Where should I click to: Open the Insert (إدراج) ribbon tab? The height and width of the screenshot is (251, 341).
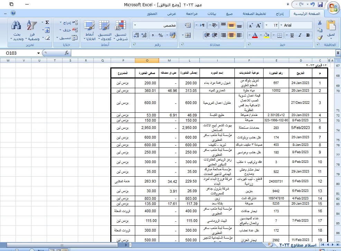(x=280, y=14)
